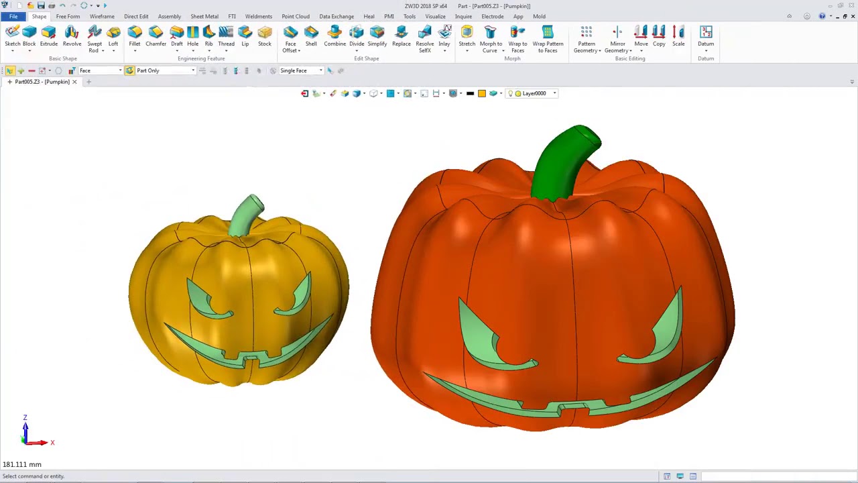
Task: Open the Point Cloud ribbon tab
Action: click(x=296, y=16)
